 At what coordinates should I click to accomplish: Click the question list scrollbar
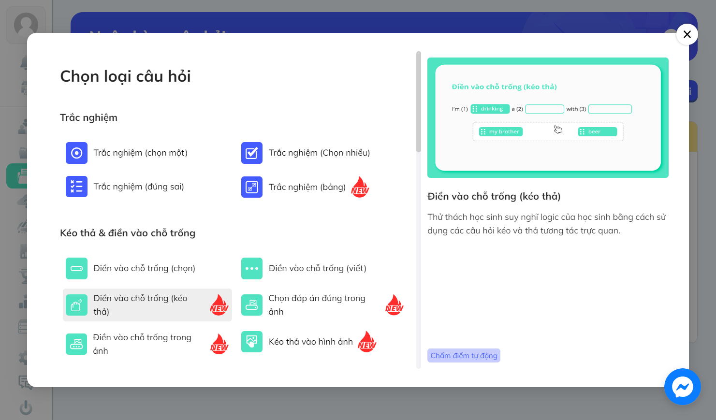(419, 102)
